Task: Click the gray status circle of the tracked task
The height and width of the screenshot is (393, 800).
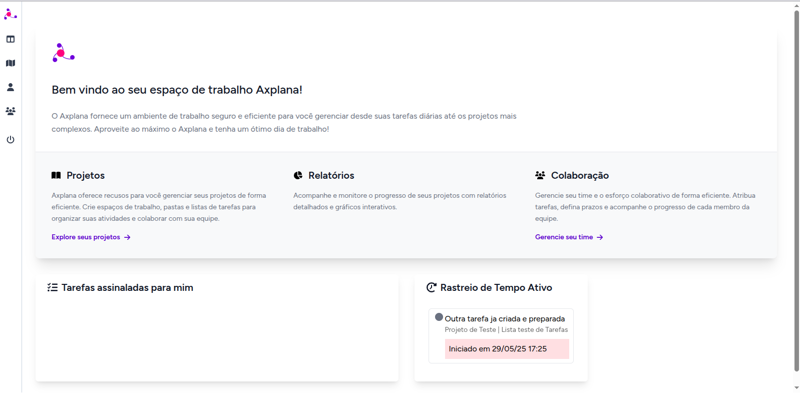Action: coord(439,317)
